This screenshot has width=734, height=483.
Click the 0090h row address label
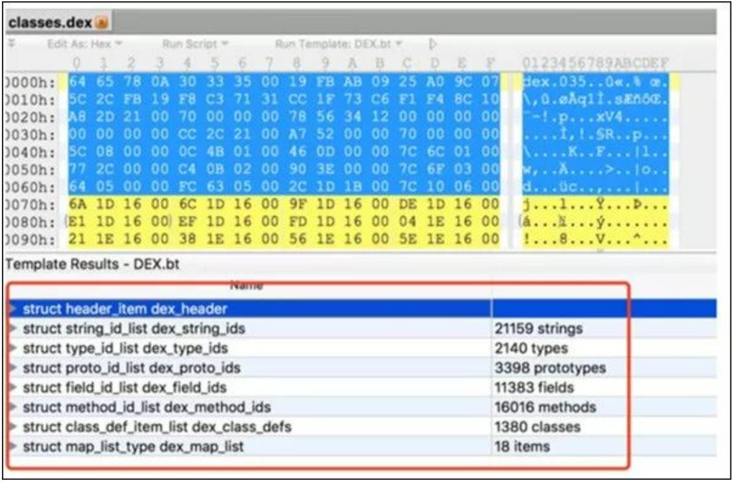coord(29,240)
